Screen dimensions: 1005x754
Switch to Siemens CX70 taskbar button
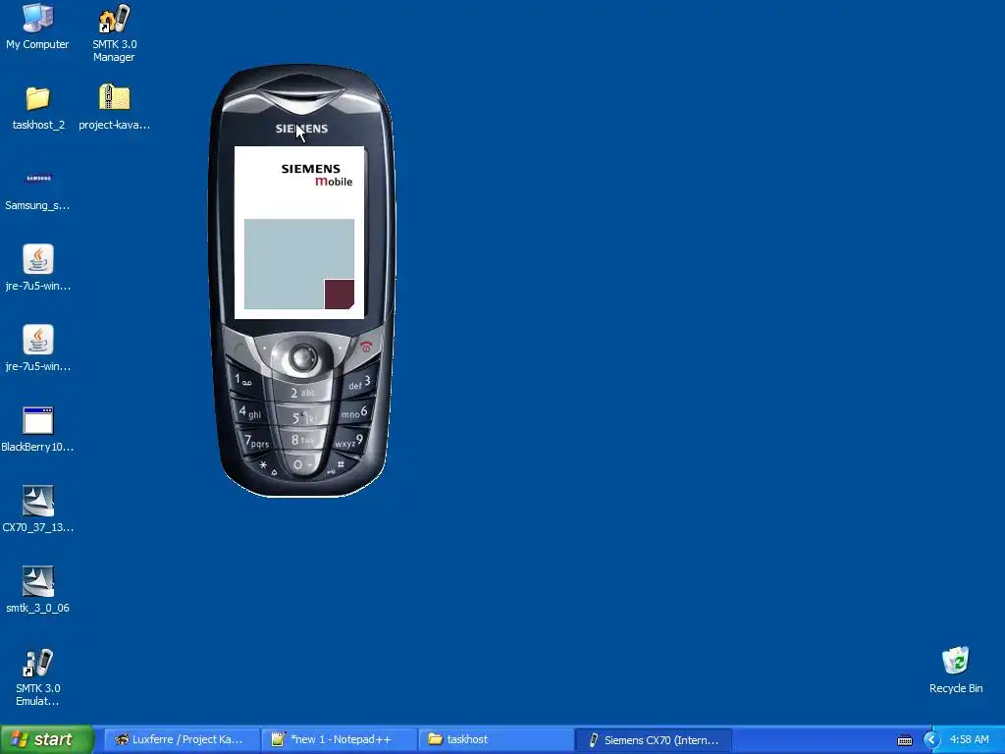(654, 739)
